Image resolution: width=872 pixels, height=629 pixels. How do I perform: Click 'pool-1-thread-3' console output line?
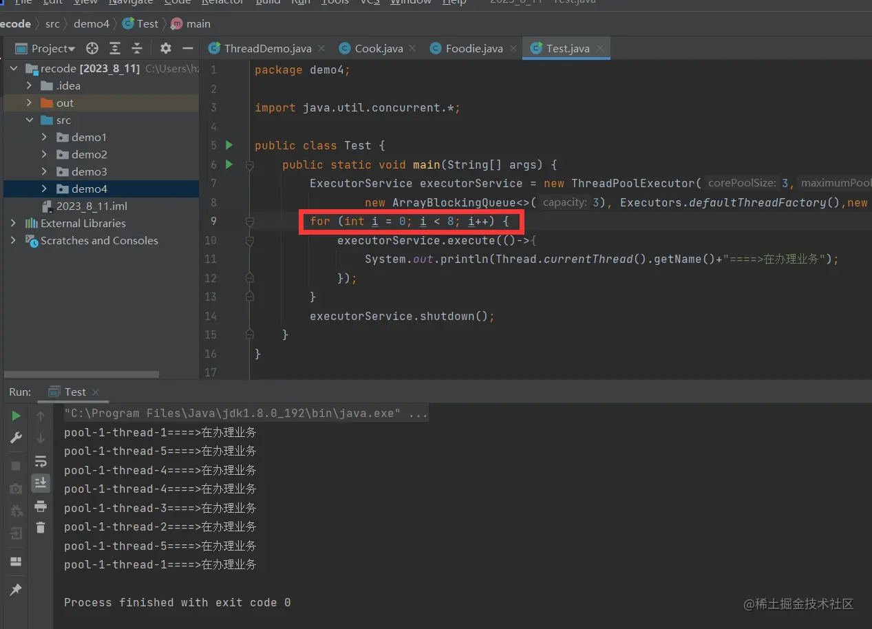tap(160, 508)
